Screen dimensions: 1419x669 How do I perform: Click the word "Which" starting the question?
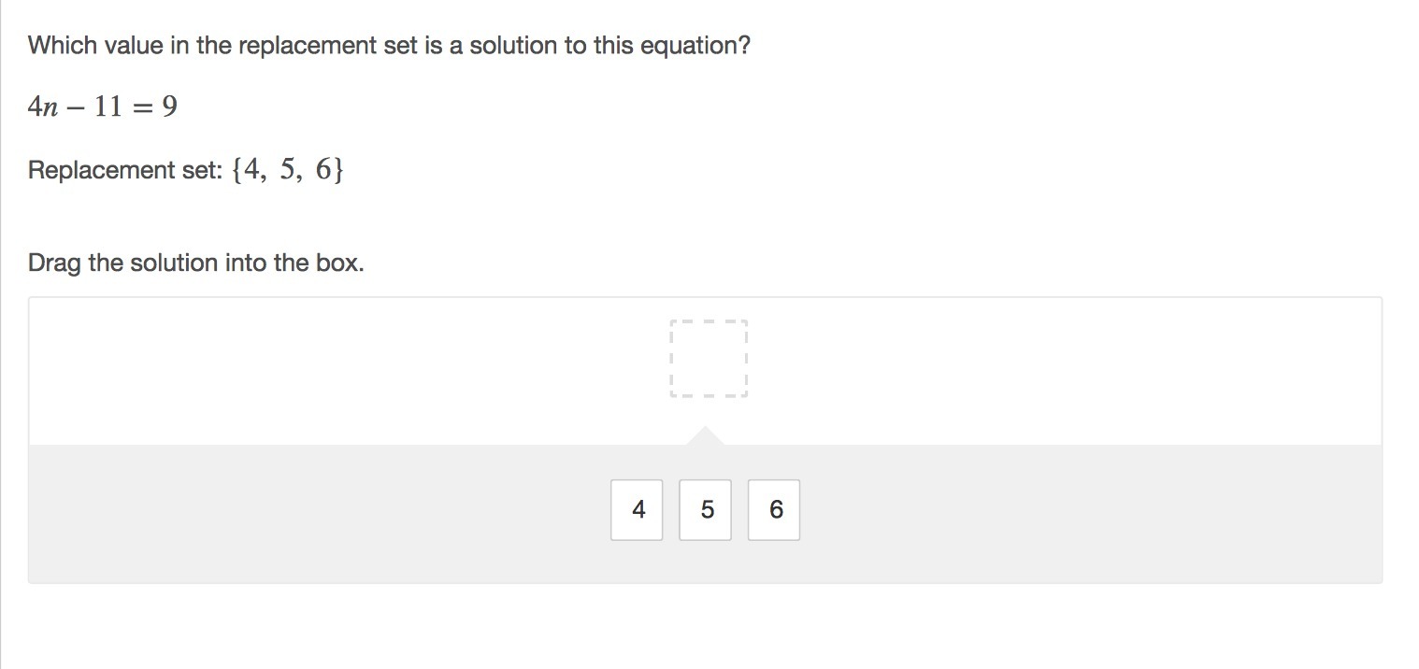[x=63, y=46]
